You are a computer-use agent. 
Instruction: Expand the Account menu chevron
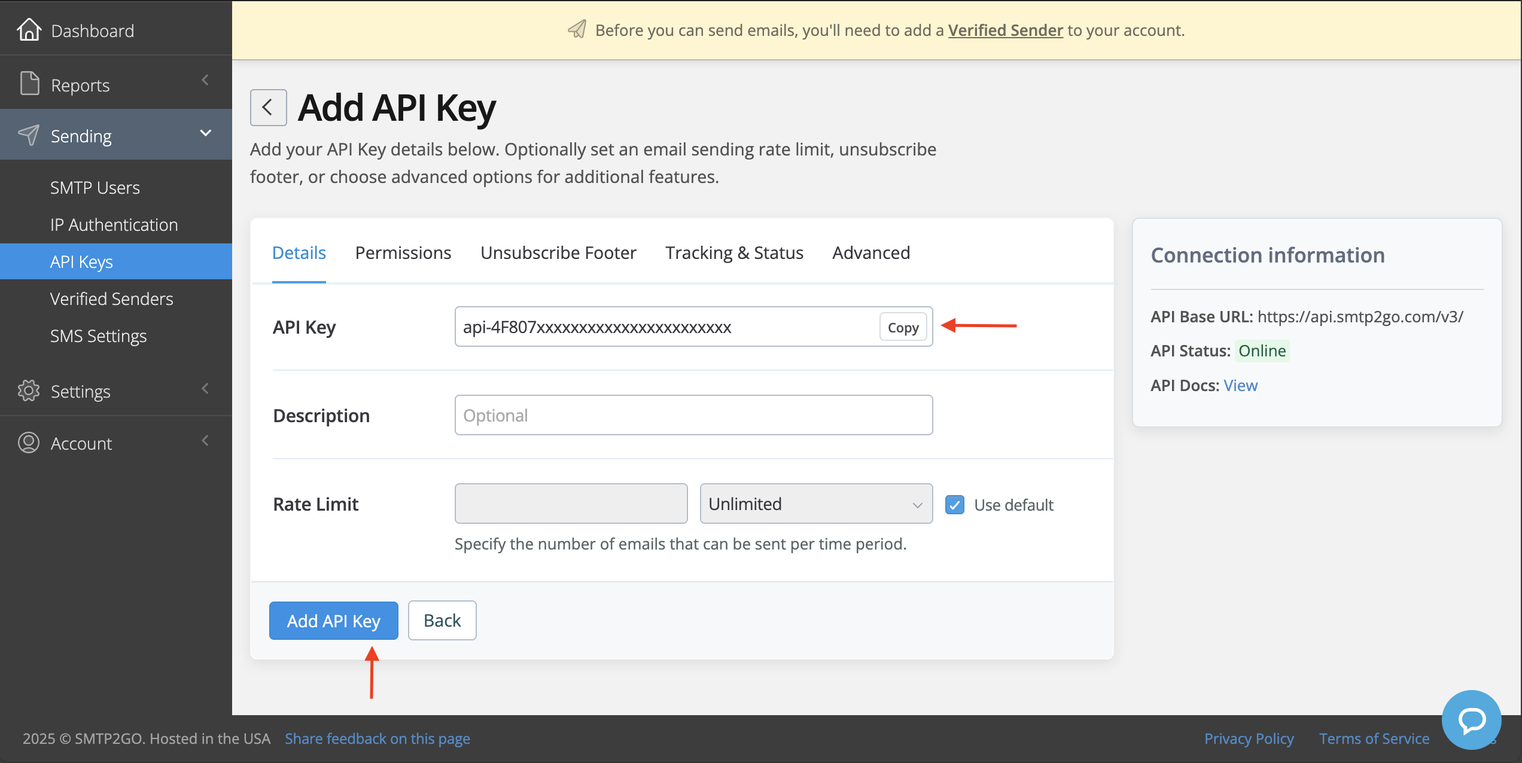tap(205, 441)
